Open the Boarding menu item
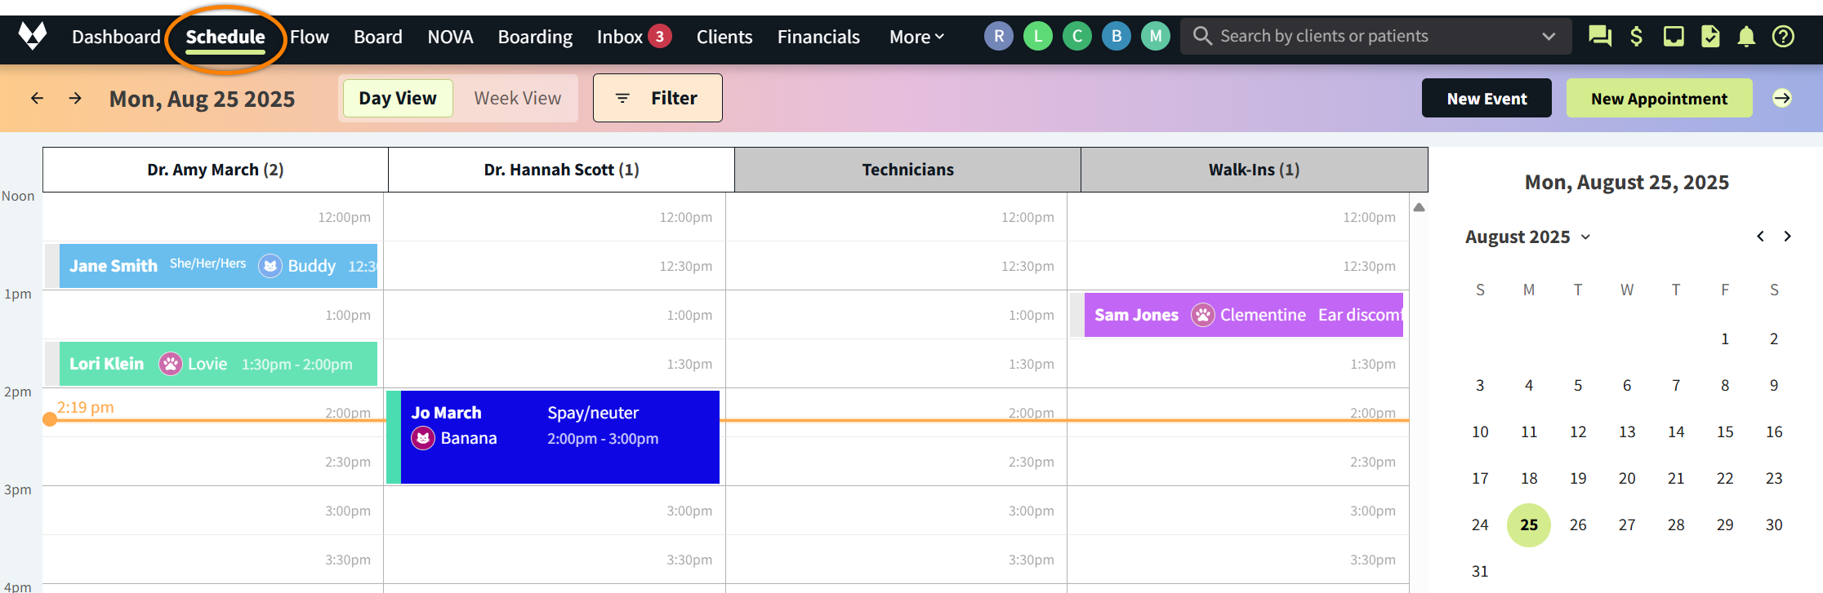 tap(535, 36)
